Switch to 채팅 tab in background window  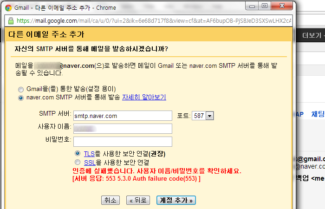tap(318, 114)
